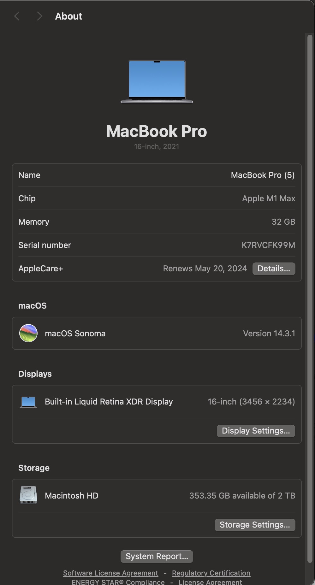The width and height of the screenshot is (315, 585).
Task: Click the 16-inch, 2021 subtitle
Action: click(157, 146)
